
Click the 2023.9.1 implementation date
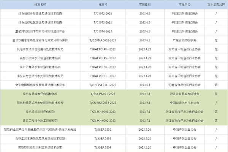[x=145, y=103]
